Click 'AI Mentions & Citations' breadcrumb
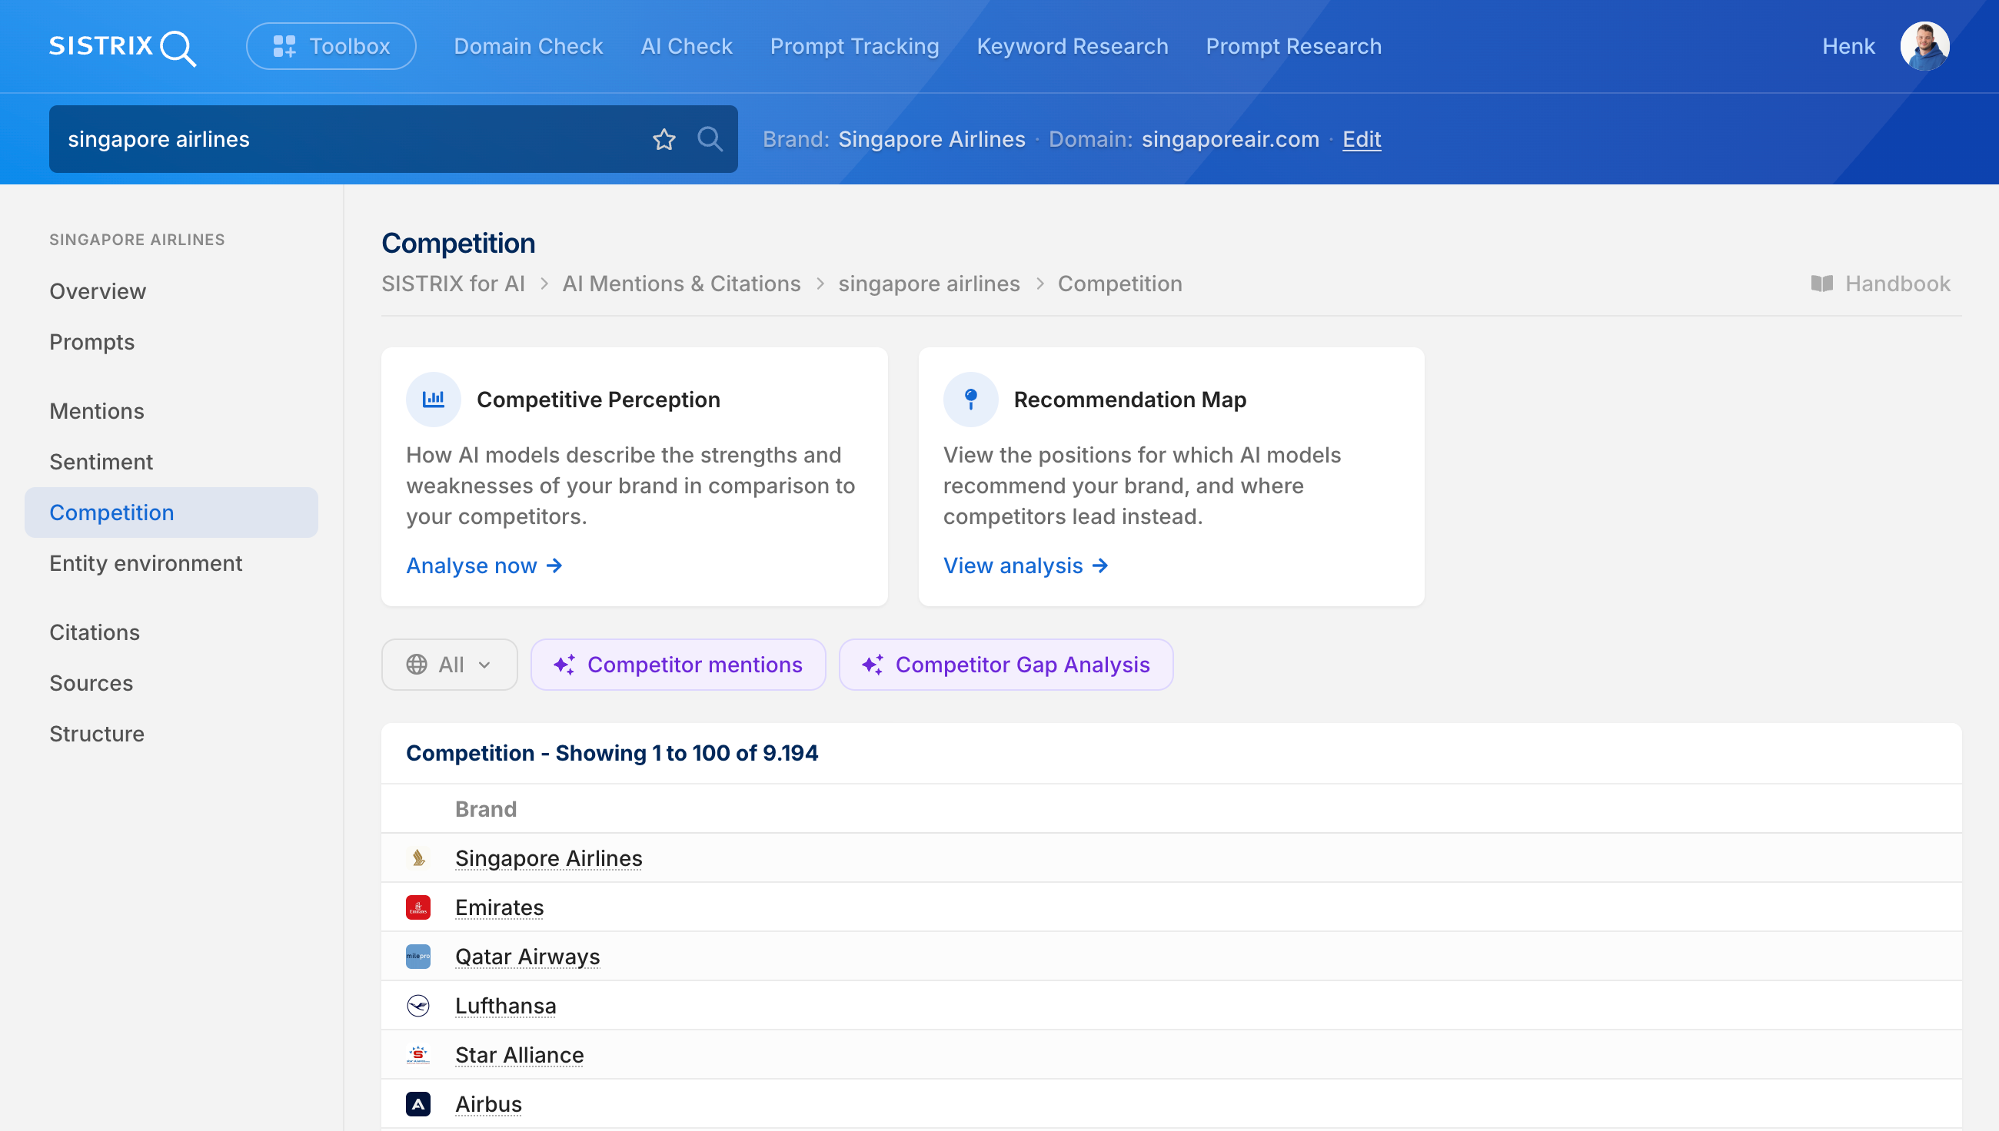Screen dimensions: 1999x1131 pos(682,284)
